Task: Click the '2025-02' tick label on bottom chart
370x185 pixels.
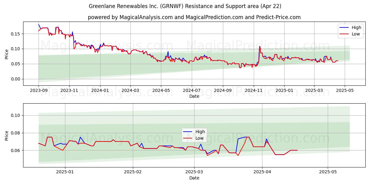Action: pyautogui.click(x=133, y=172)
